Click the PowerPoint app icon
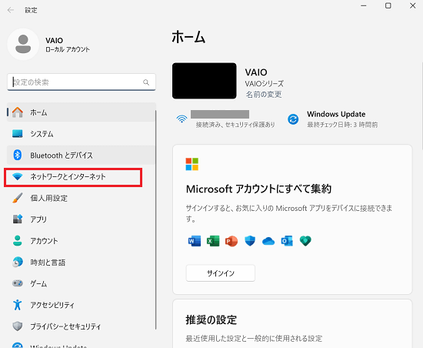This screenshot has width=423, height=348. point(231,241)
